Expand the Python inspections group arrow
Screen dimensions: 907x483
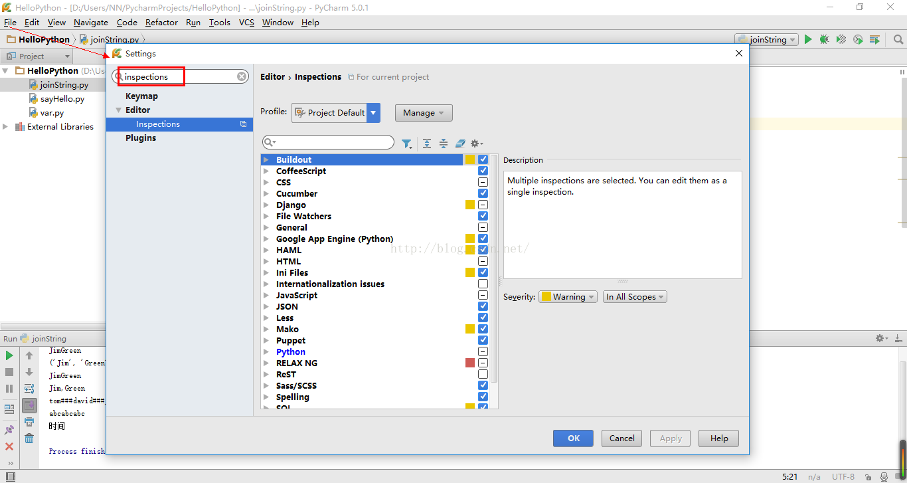[266, 351]
